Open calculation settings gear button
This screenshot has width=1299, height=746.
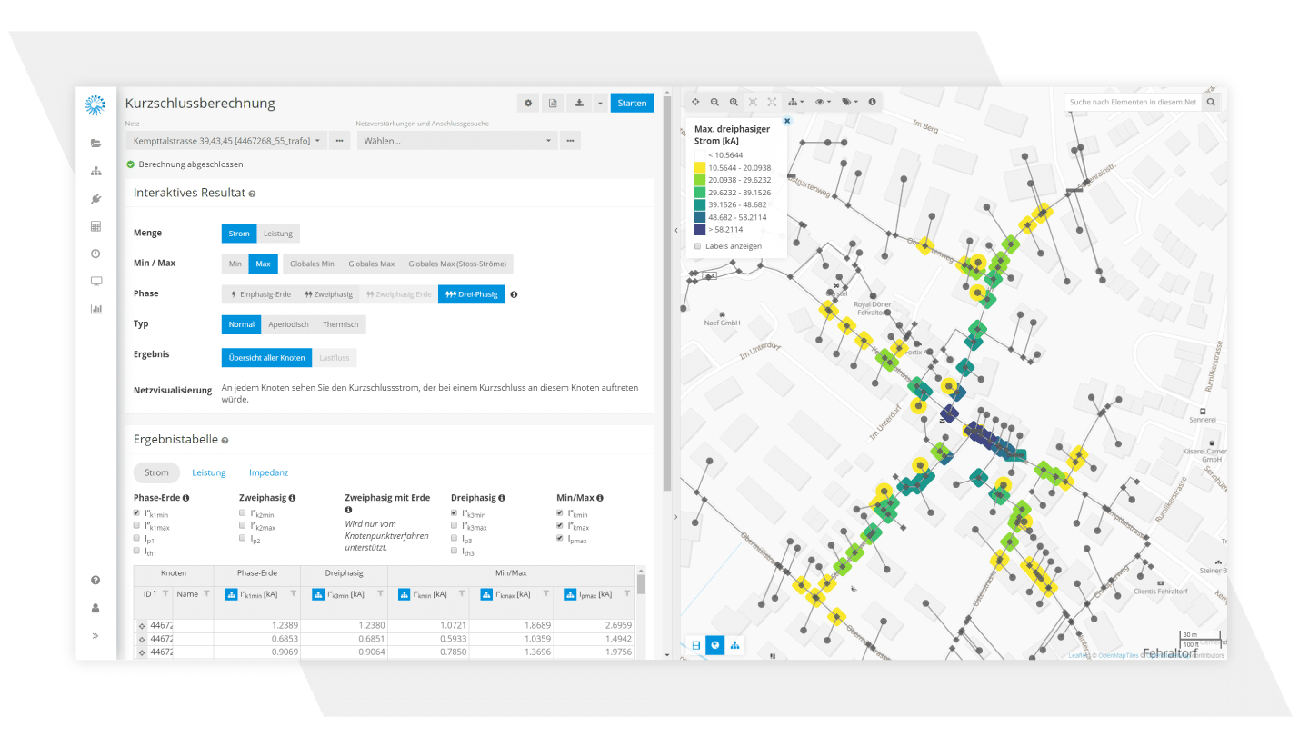pyautogui.click(x=528, y=104)
